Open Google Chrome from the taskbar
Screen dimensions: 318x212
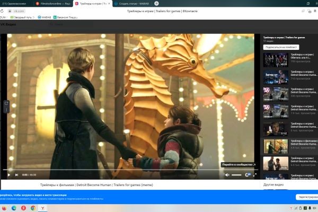coord(33,208)
